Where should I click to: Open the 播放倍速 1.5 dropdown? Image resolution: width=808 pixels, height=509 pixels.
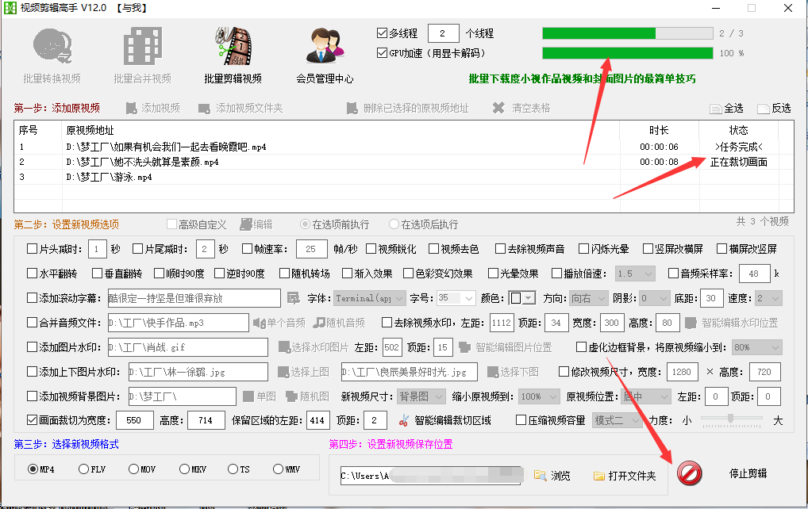(x=636, y=274)
